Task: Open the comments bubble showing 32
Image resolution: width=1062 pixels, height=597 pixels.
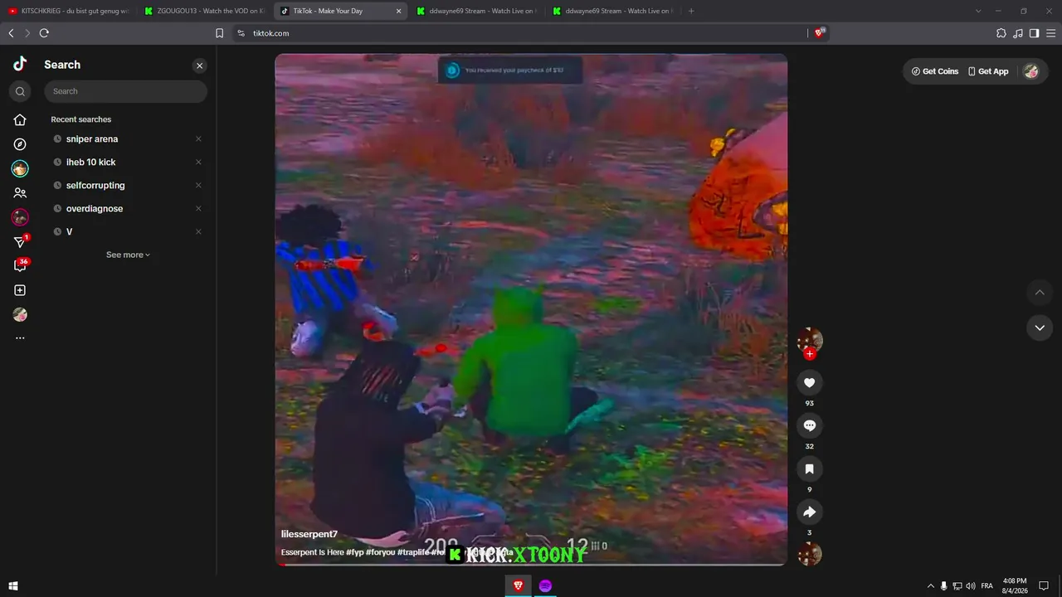Action: point(810,425)
